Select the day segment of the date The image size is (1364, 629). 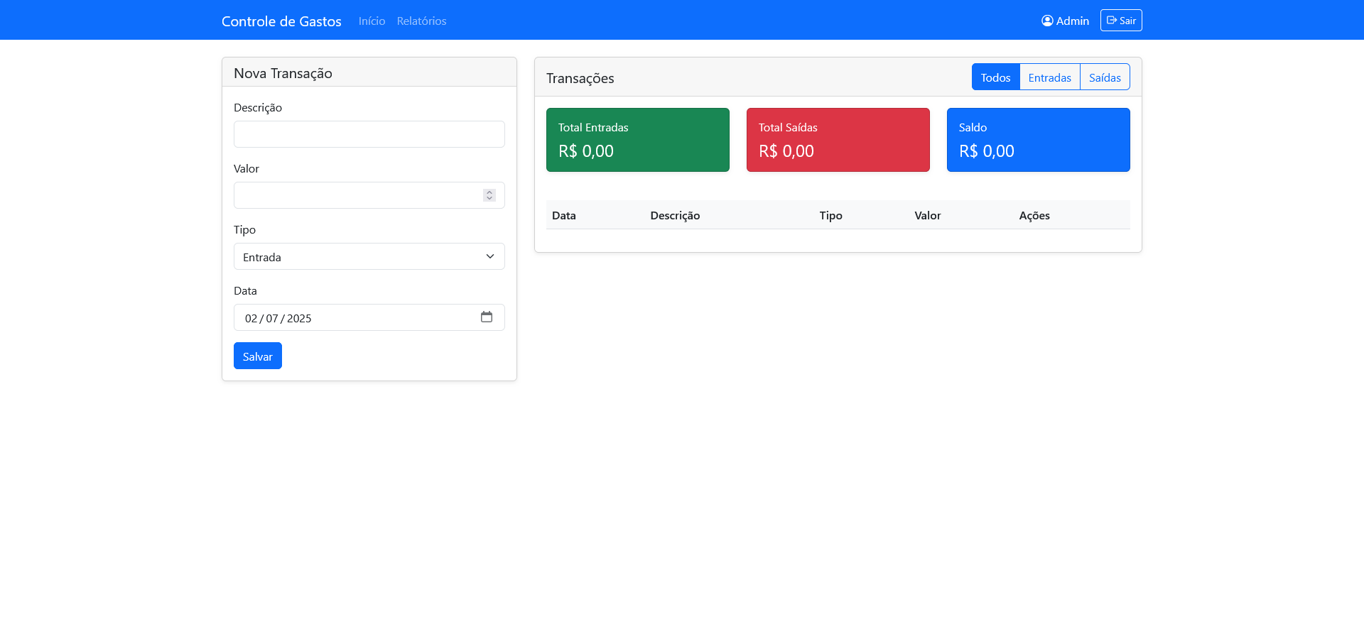click(x=251, y=318)
